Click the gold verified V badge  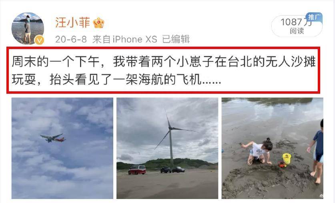click(39, 40)
